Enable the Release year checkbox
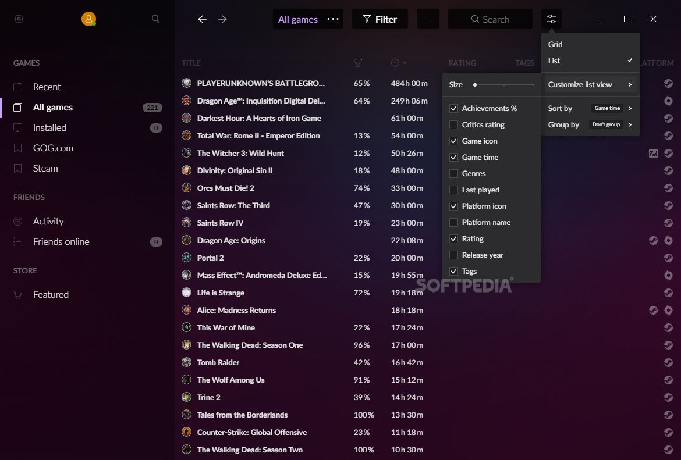681x460 pixels. pos(453,255)
